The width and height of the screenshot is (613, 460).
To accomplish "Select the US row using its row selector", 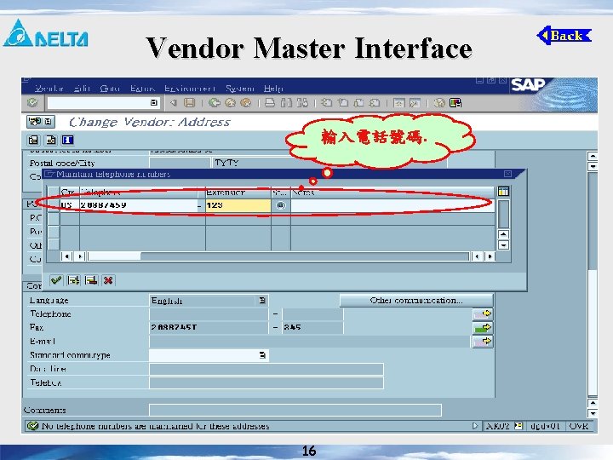I will [53, 205].
